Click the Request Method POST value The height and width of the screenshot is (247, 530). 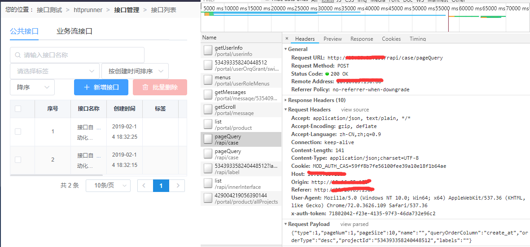[x=343, y=65]
